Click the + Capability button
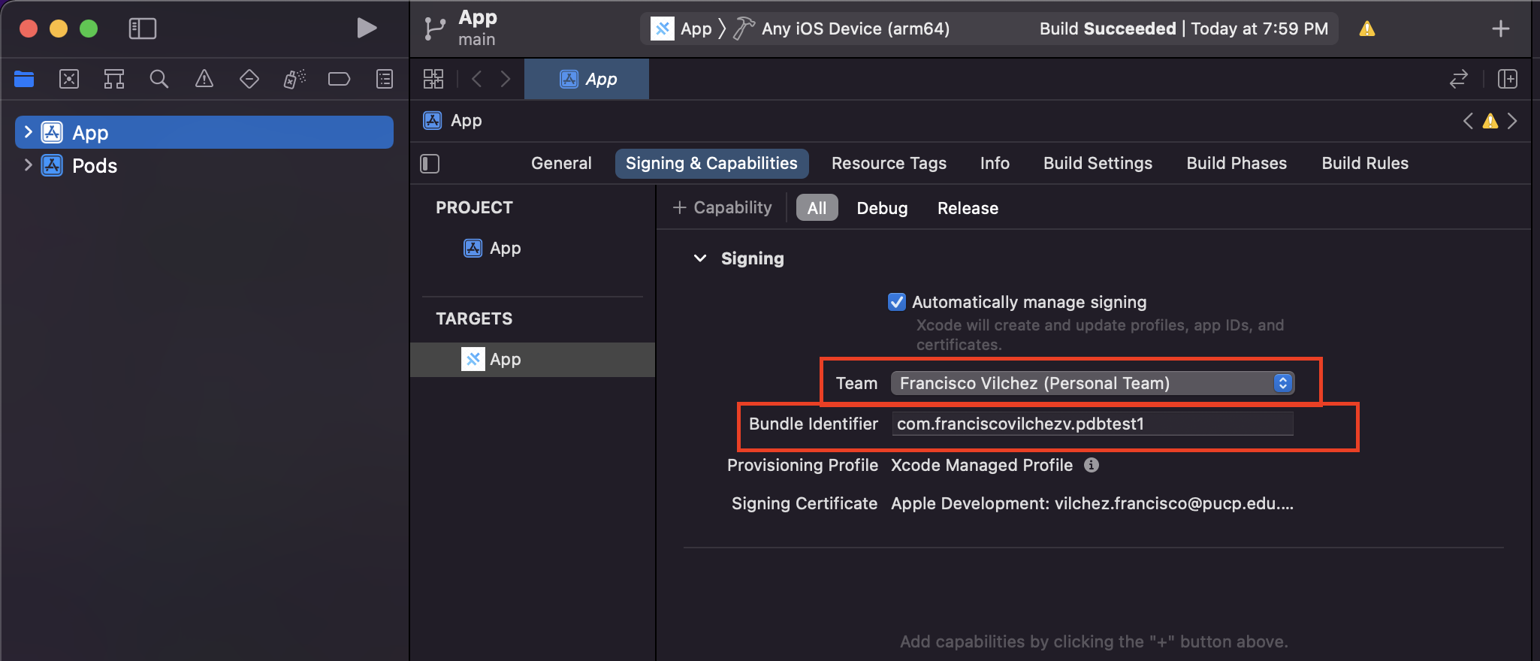The width and height of the screenshot is (1540, 661). tap(722, 208)
